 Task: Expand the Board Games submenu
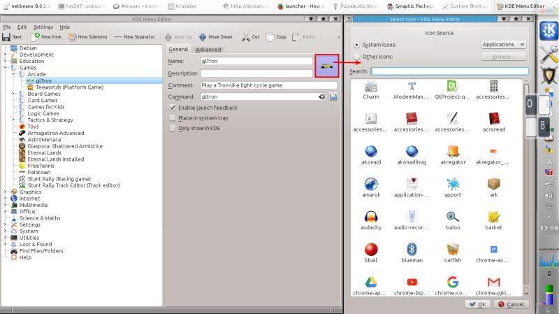point(13,94)
